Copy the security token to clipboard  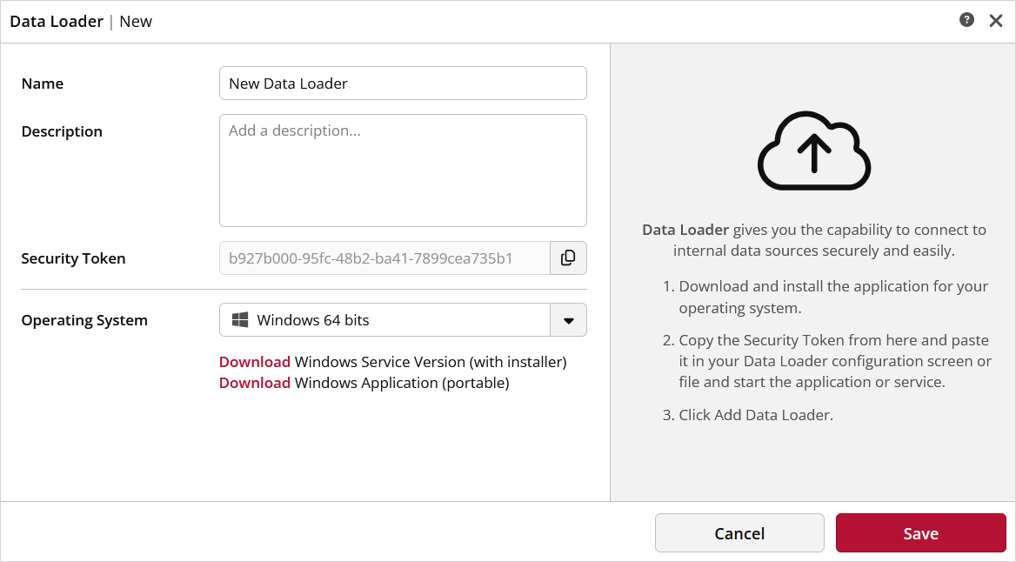click(568, 258)
